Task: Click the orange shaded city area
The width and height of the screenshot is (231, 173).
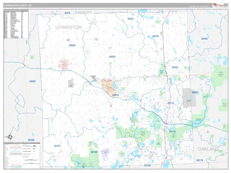Action: [109, 87]
